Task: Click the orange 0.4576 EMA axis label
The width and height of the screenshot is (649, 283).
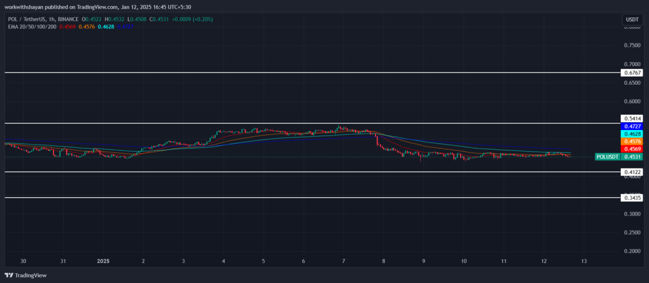Action: tap(633, 141)
